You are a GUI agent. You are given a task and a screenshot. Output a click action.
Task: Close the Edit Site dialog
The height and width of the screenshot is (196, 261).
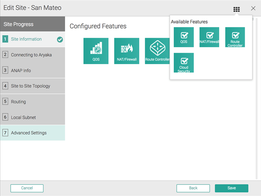[252, 9]
